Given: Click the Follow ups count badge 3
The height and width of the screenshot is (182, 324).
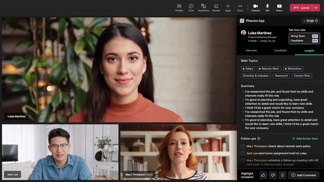Looking at the screenshot, I should click(259, 138).
